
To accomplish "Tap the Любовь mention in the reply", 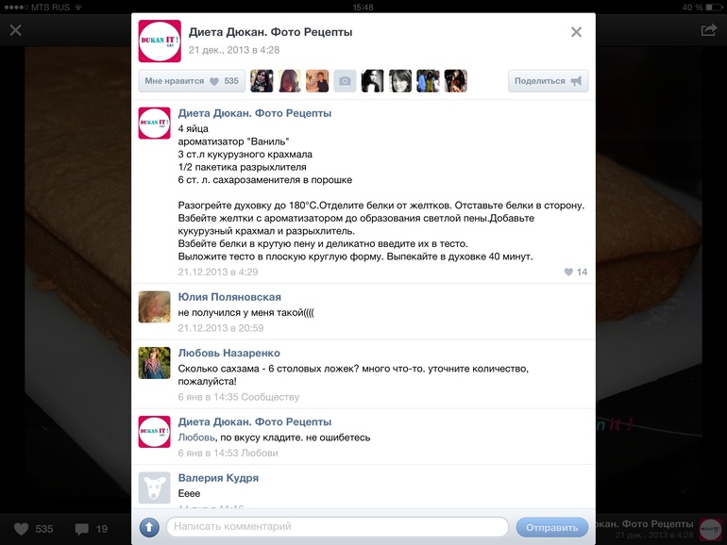I will [x=196, y=438].
